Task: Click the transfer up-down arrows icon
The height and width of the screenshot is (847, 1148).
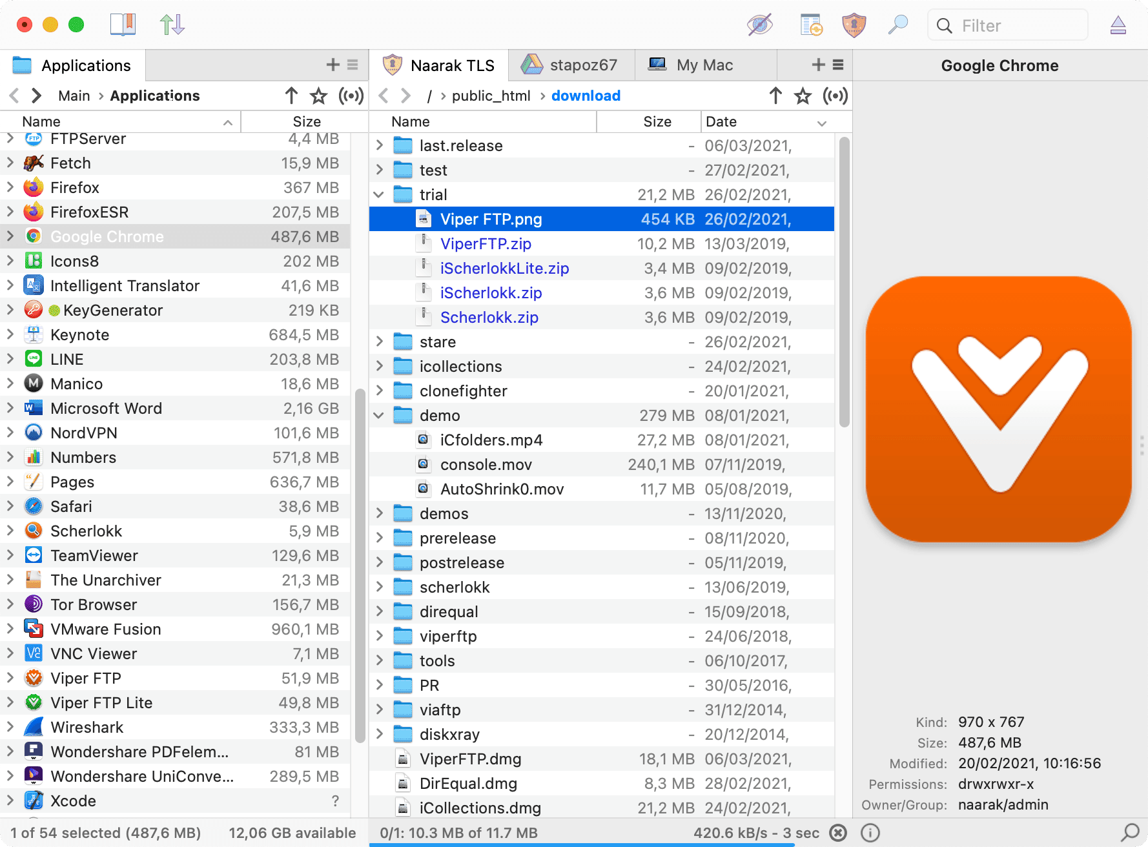Action: point(172,25)
